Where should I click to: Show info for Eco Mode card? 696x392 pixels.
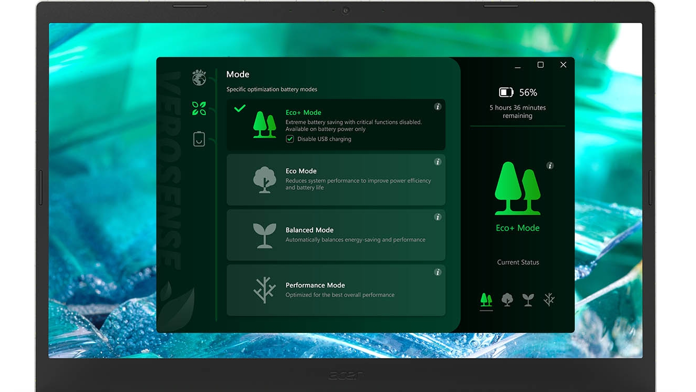(438, 162)
